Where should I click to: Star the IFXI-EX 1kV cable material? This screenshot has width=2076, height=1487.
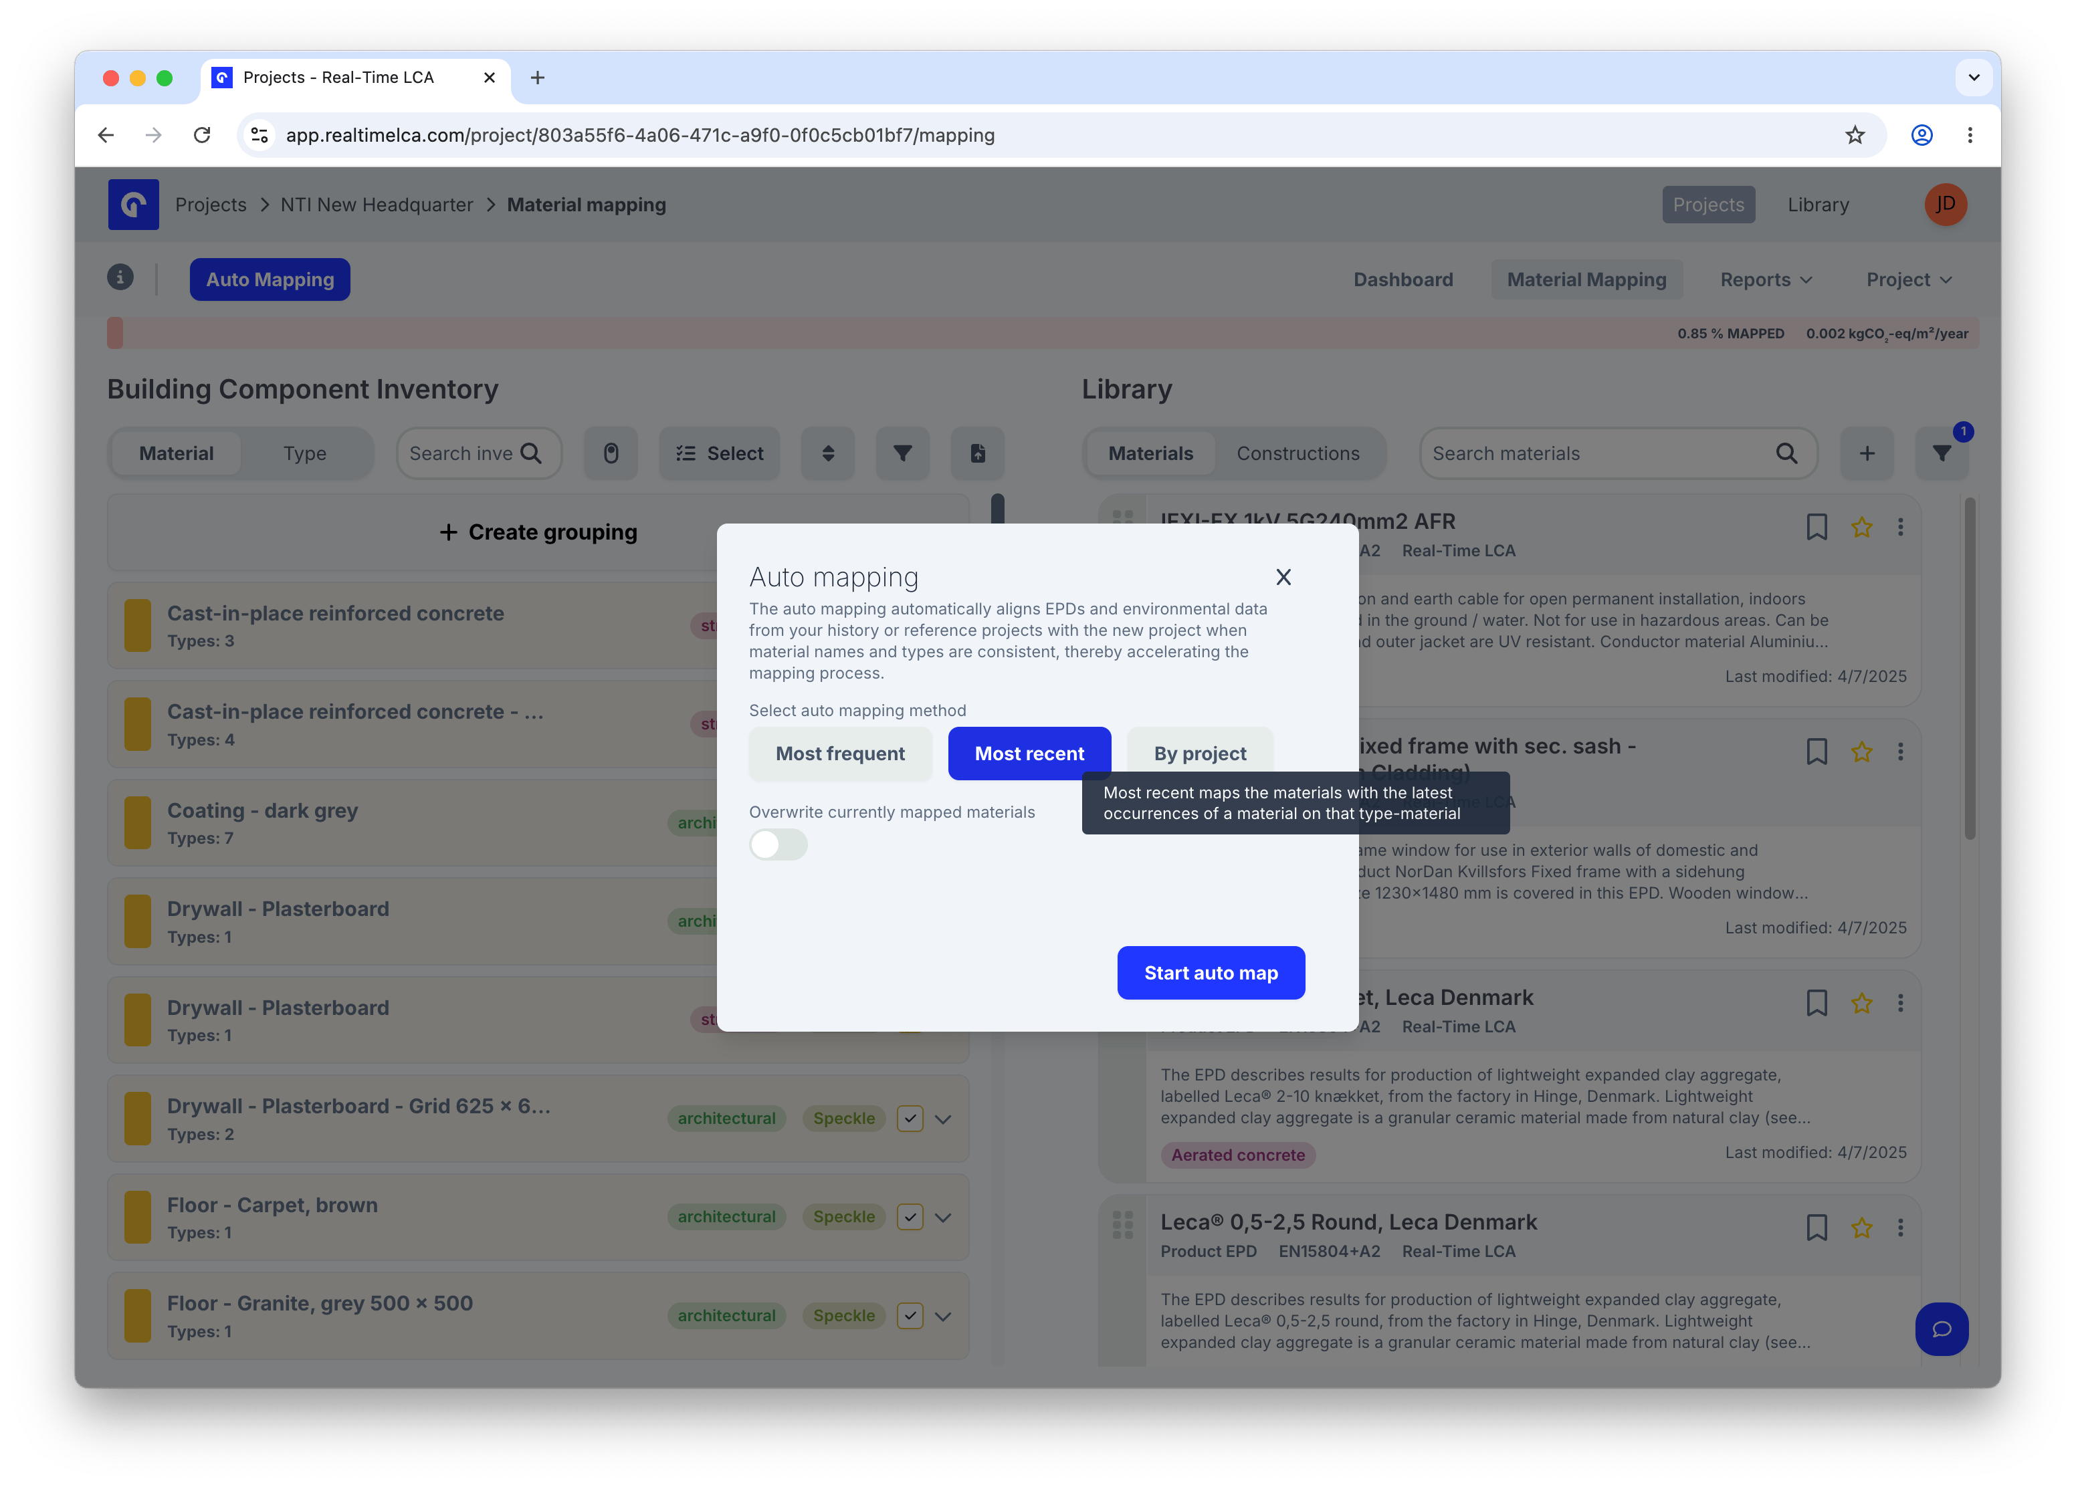click(x=1861, y=527)
